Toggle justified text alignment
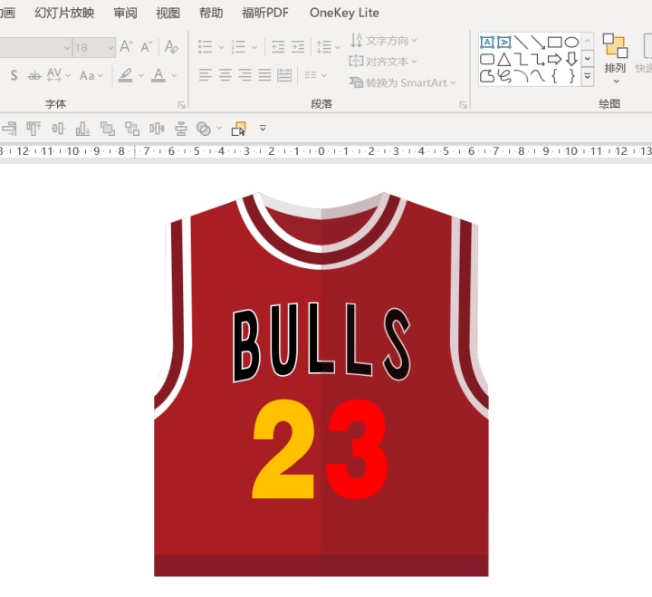 (x=264, y=75)
